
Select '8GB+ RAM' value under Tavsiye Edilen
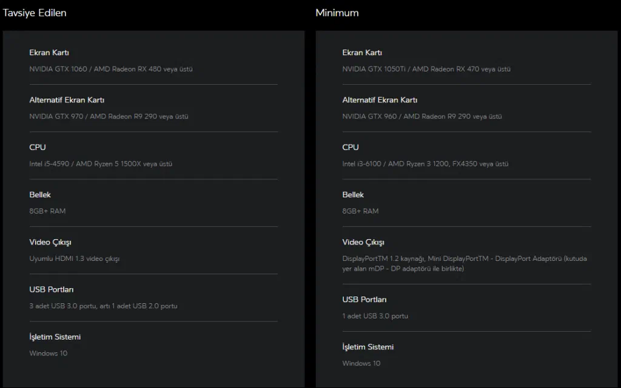[x=47, y=211]
